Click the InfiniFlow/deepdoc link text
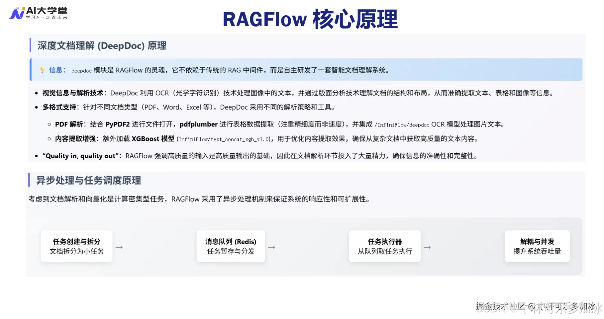Image resolution: width=604 pixels, height=319 pixels. pyautogui.click(x=401, y=125)
